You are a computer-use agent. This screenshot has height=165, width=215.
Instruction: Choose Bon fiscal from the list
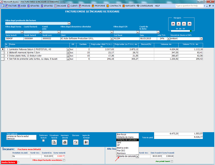[x=128, y=135]
